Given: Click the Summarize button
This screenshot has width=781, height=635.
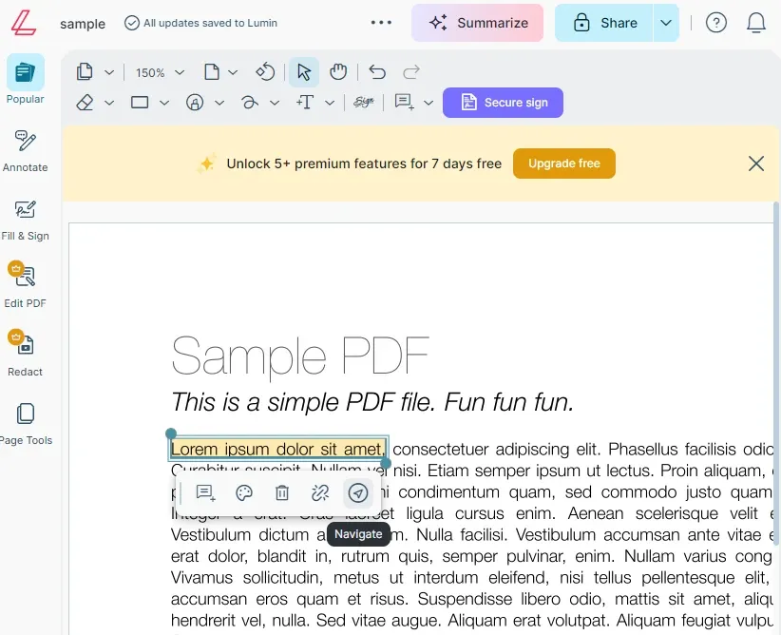Looking at the screenshot, I should click(x=477, y=22).
